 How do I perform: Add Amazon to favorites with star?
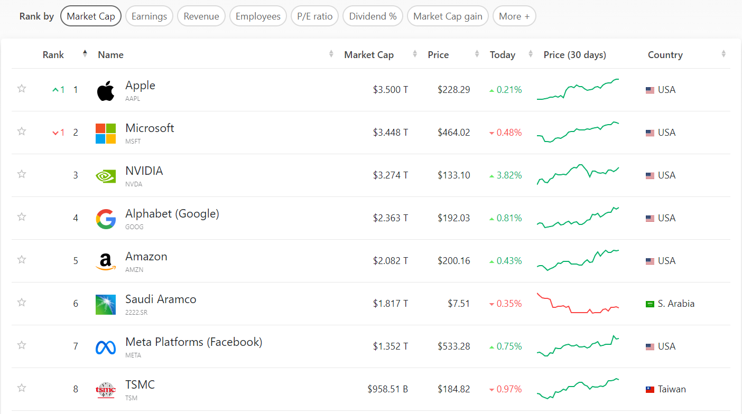point(22,259)
